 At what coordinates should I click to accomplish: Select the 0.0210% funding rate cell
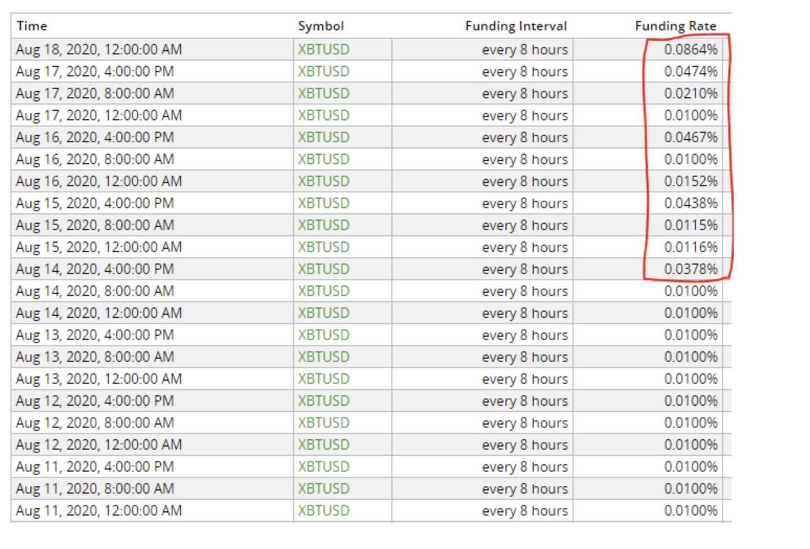click(x=690, y=94)
